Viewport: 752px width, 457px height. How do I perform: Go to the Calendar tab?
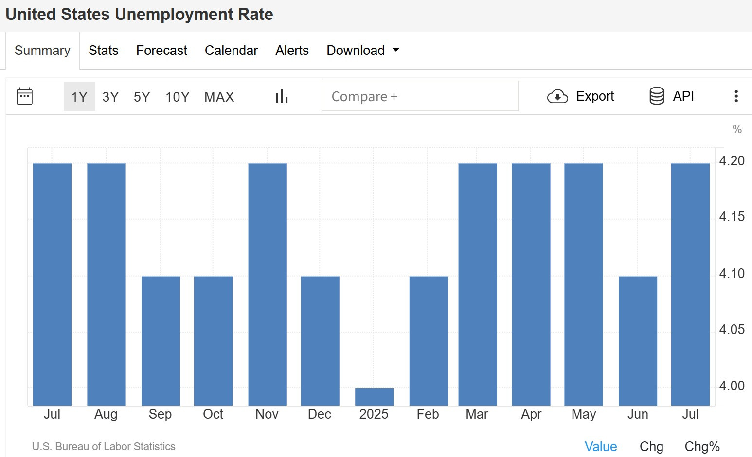click(x=231, y=50)
